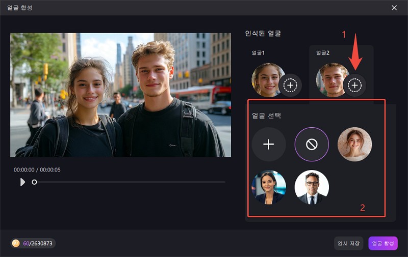This screenshot has height=257, width=408.
Task: Click the couple's video preview image
Action: click(120, 95)
